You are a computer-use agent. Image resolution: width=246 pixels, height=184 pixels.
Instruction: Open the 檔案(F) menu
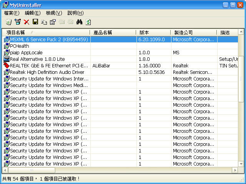tap(12, 13)
